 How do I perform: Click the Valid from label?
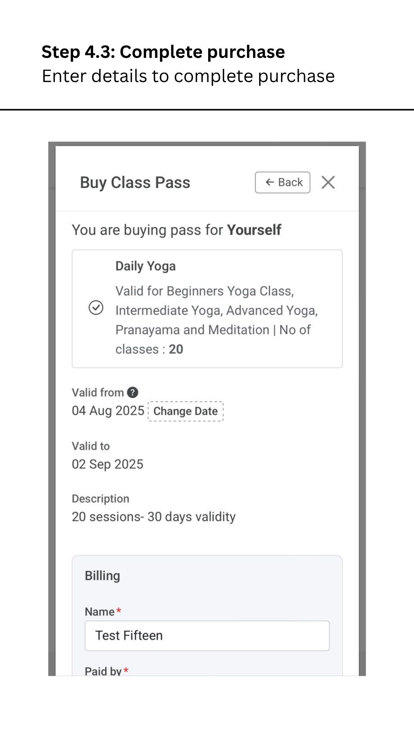coord(98,393)
